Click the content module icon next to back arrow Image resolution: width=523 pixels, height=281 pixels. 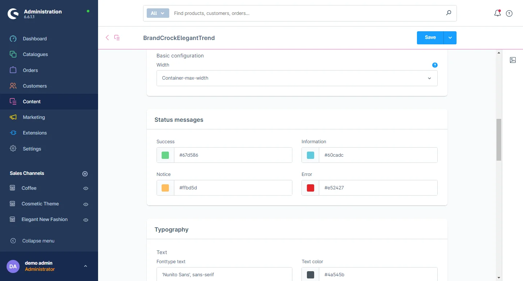click(x=117, y=37)
